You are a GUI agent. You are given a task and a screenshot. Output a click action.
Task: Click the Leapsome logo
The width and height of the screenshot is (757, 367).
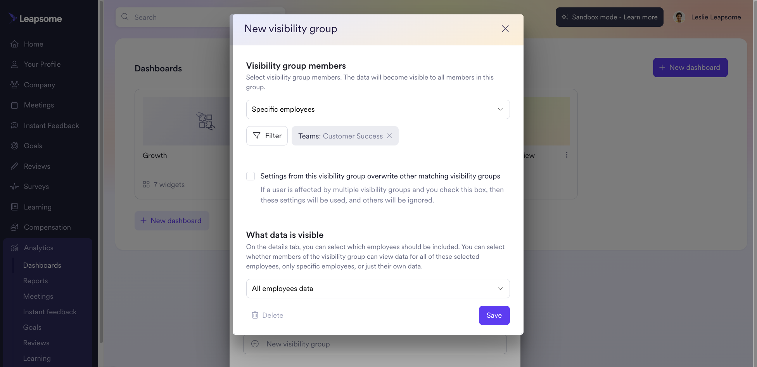35,18
